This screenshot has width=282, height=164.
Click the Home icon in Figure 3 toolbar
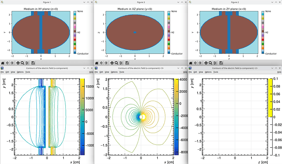click(x=96, y=63)
